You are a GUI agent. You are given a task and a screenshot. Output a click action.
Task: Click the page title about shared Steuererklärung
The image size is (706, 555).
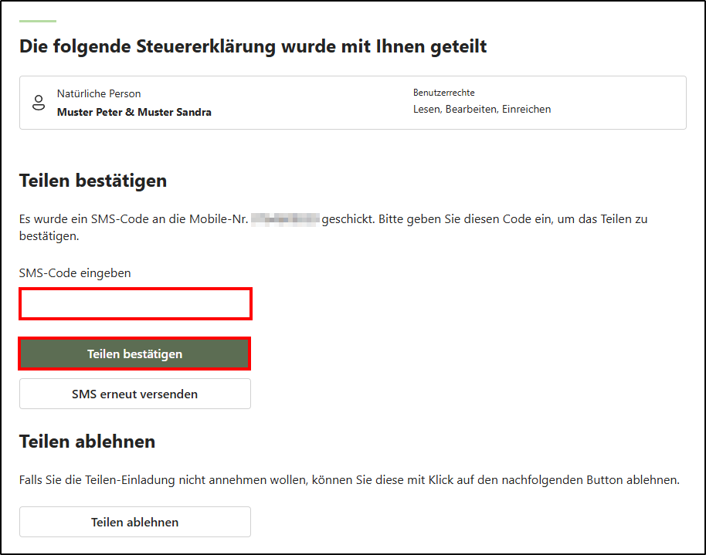(x=253, y=46)
